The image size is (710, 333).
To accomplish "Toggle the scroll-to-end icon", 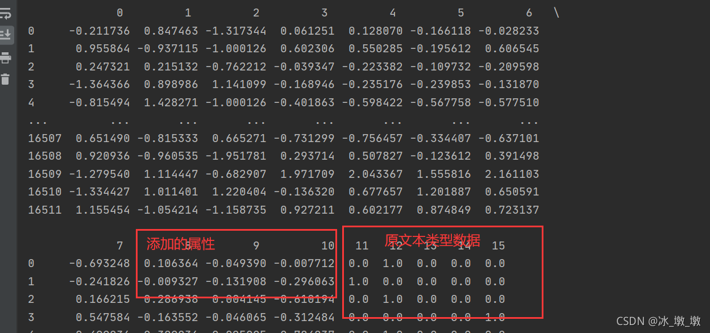I will [6, 35].
